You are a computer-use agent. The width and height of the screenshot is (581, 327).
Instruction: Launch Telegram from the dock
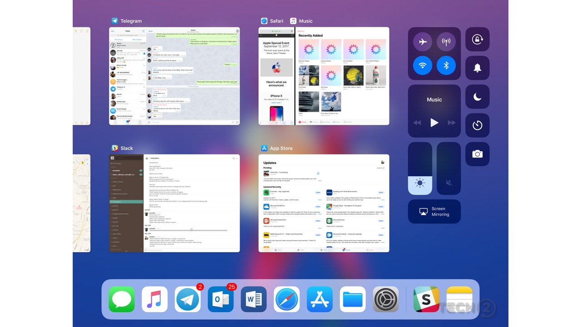187,299
